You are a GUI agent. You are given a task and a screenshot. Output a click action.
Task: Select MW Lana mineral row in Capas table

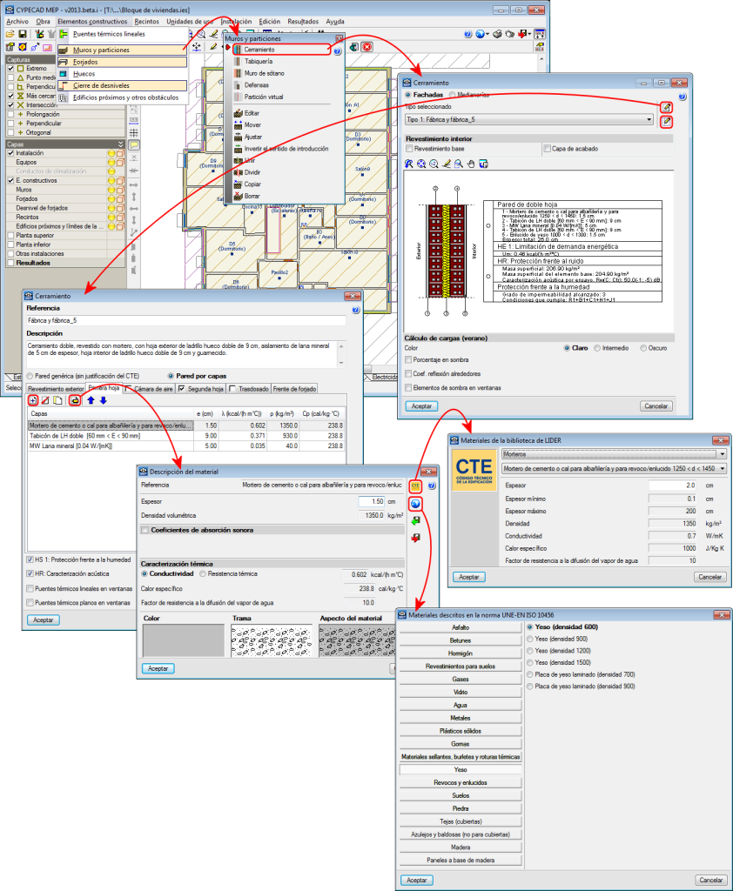[186, 446]
